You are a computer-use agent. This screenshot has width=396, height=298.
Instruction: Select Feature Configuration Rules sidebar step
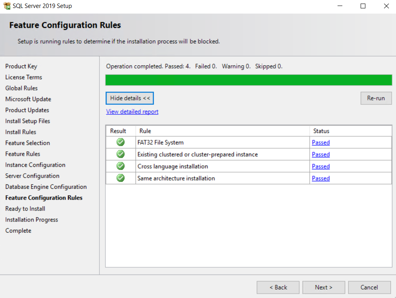coord(44,198)
